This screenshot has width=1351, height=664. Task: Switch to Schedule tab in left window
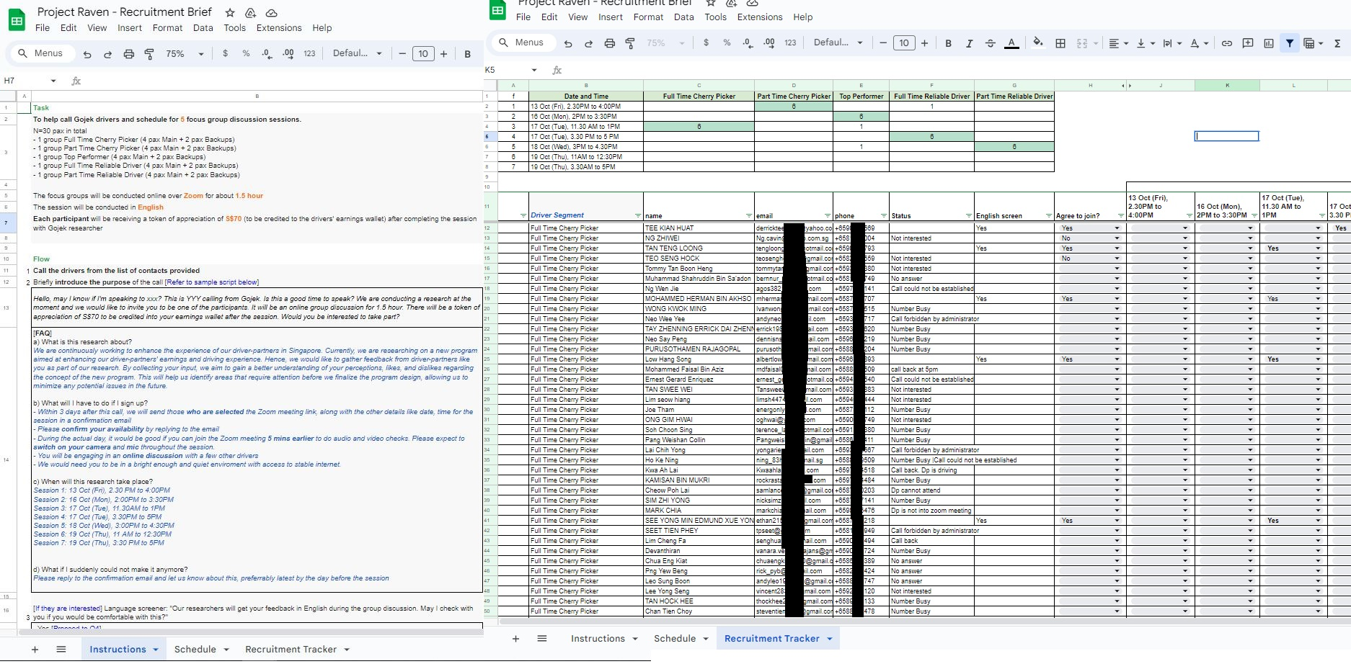pyautogui.click(x=195, y=649)
